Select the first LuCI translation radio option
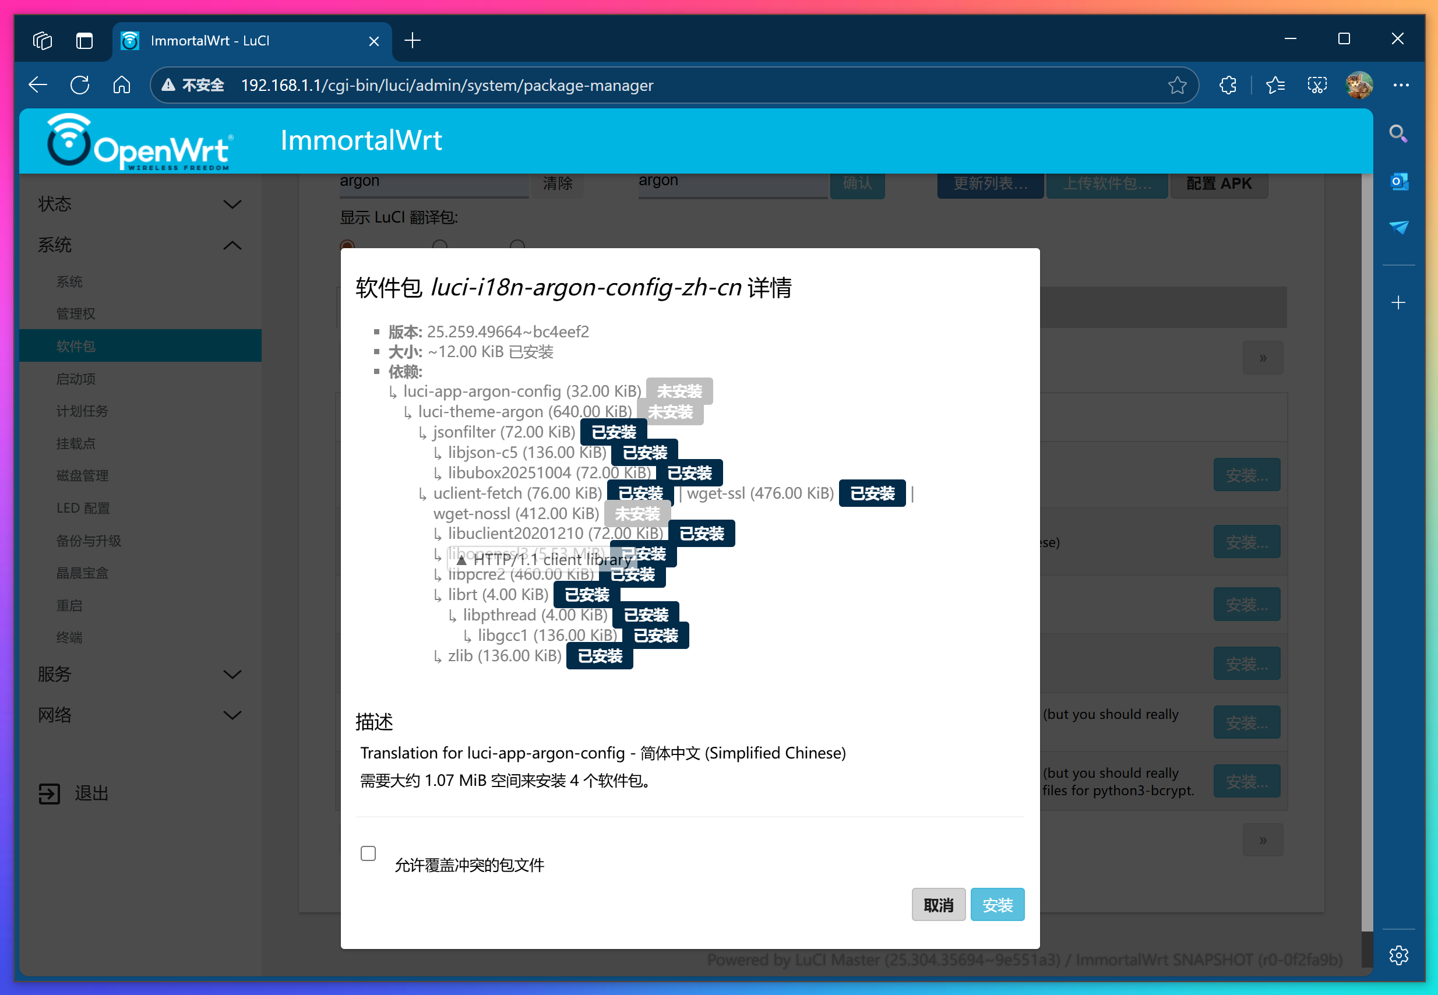This screenshot has height=995, width=1438. 347,245
